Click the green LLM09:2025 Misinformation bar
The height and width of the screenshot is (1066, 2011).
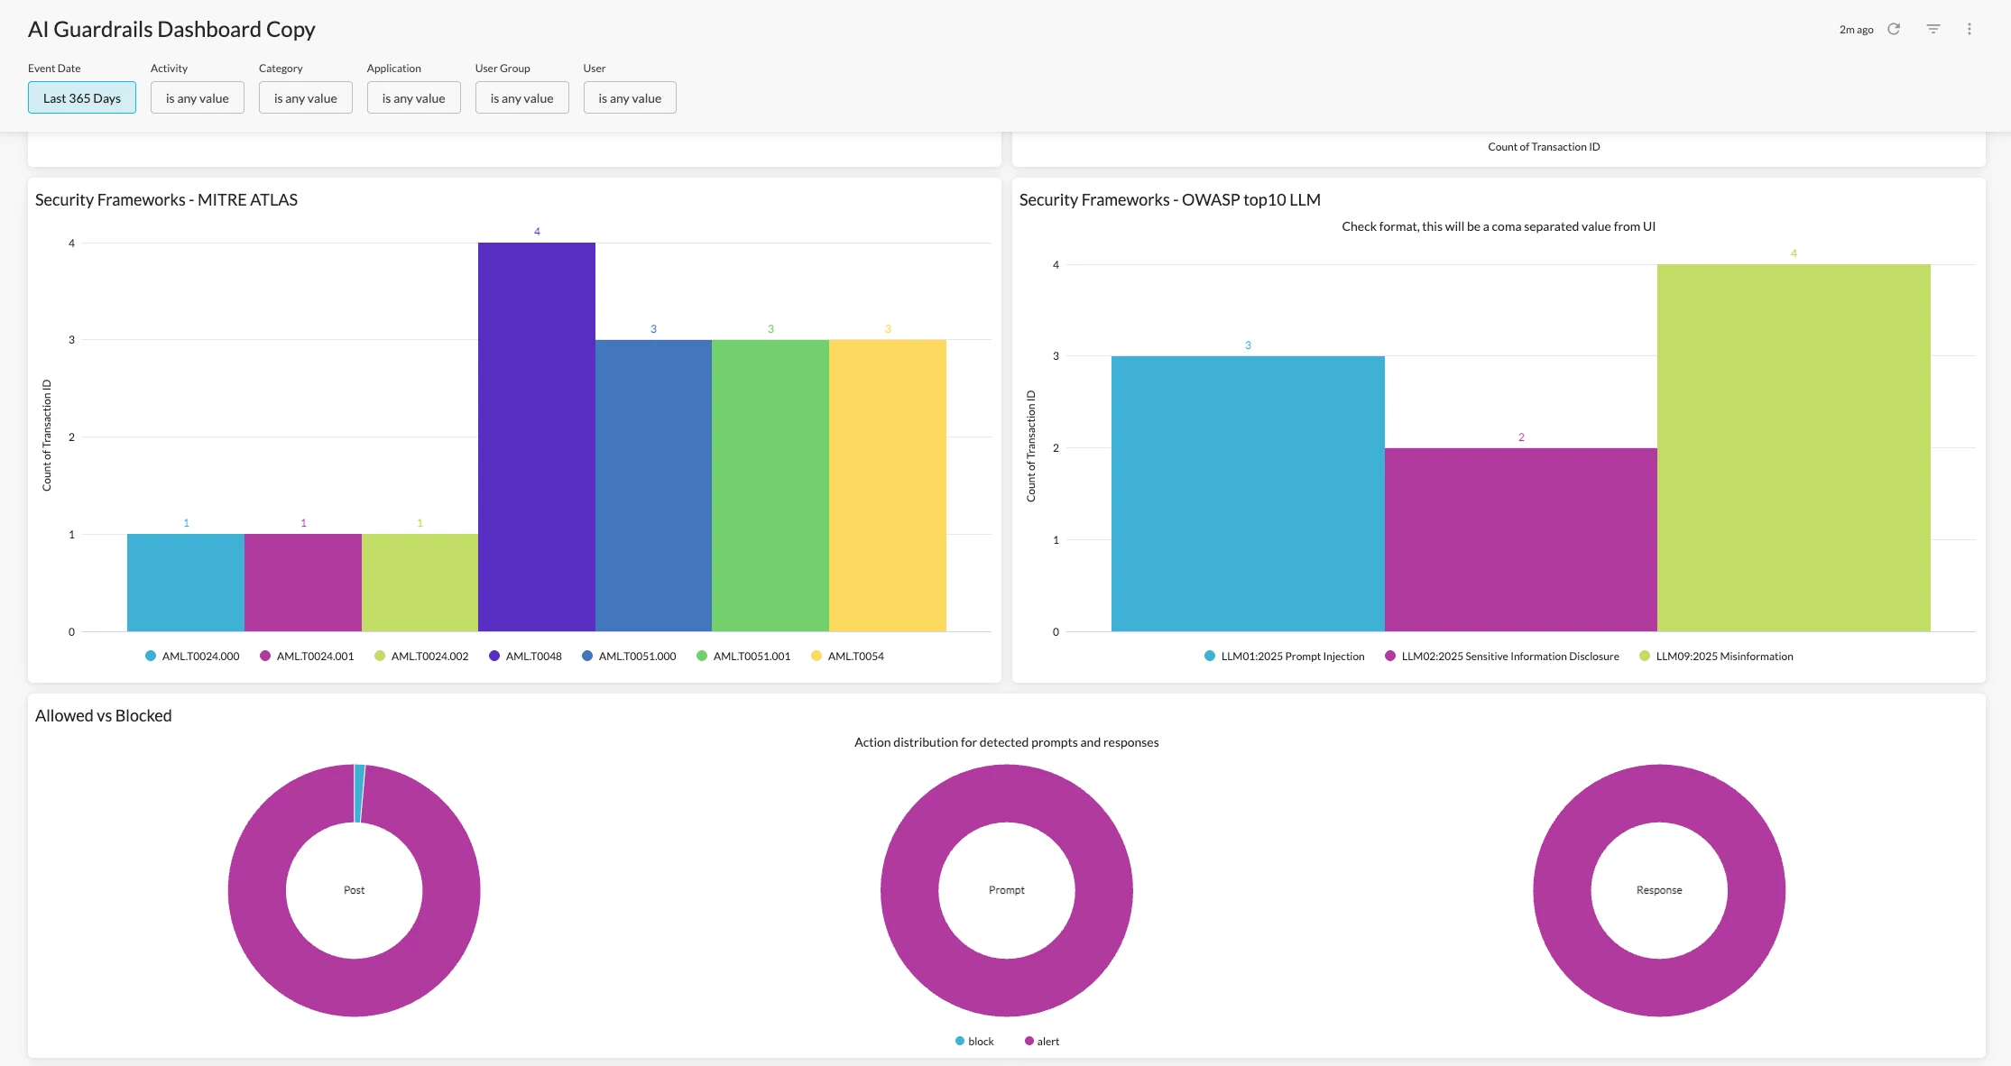tap(1793, 448)
